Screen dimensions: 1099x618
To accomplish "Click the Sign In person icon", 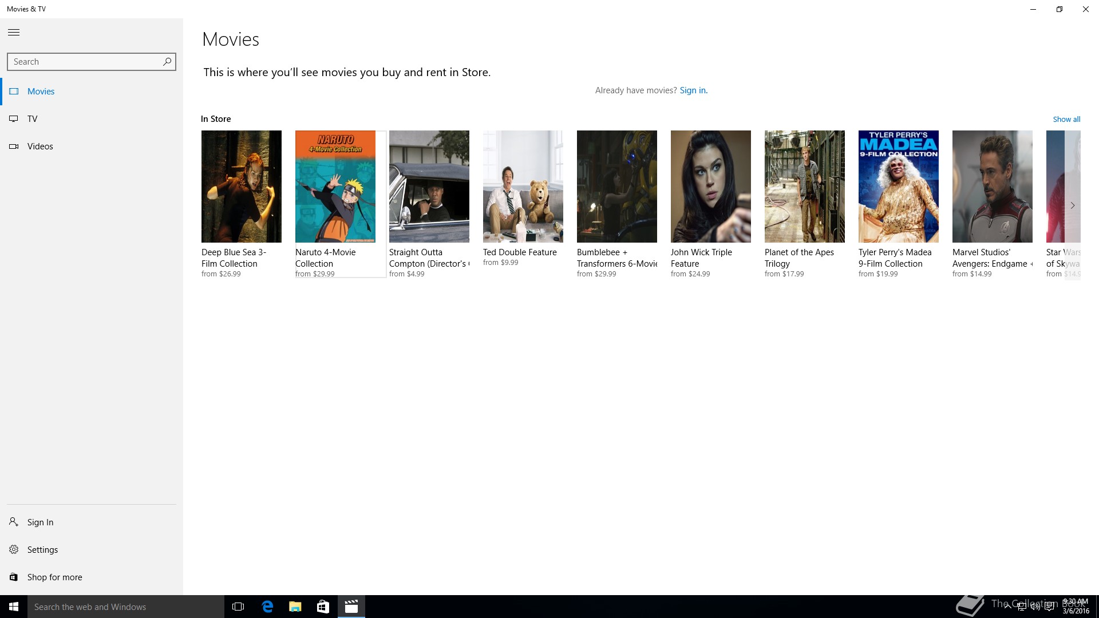I will coord(14,522).
